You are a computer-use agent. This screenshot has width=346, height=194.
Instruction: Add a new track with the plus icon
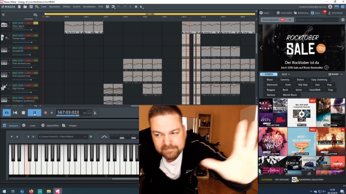coord(35,15)
